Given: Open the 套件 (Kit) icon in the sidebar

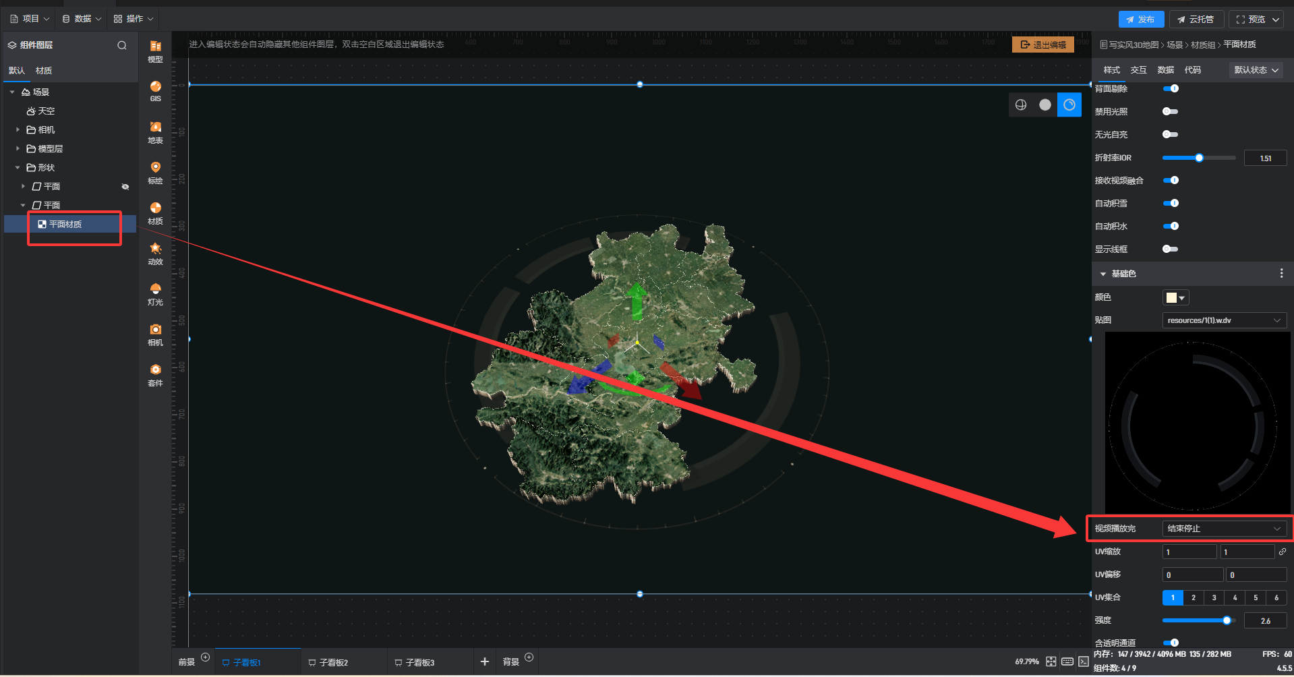Looking at the screenshot, I should coord(155,374).
